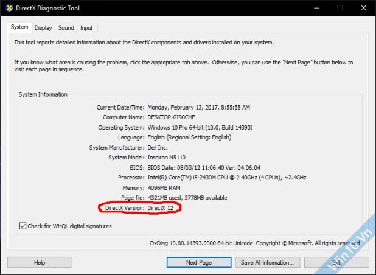Click the Dell Inc. manufacturer value
This screenshot has width=376, height=275.
(x=158, y=147)
